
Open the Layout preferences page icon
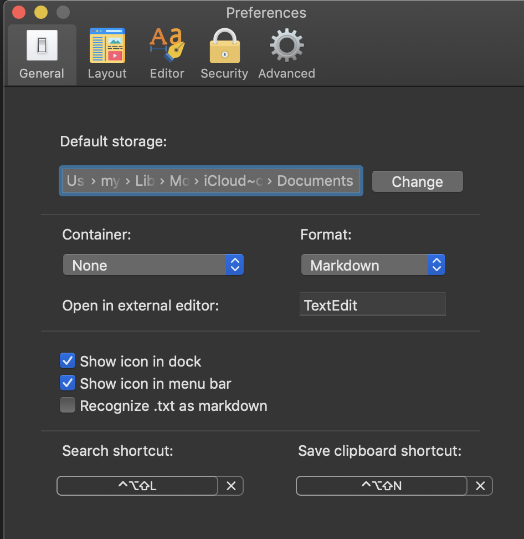click(107, 45)
